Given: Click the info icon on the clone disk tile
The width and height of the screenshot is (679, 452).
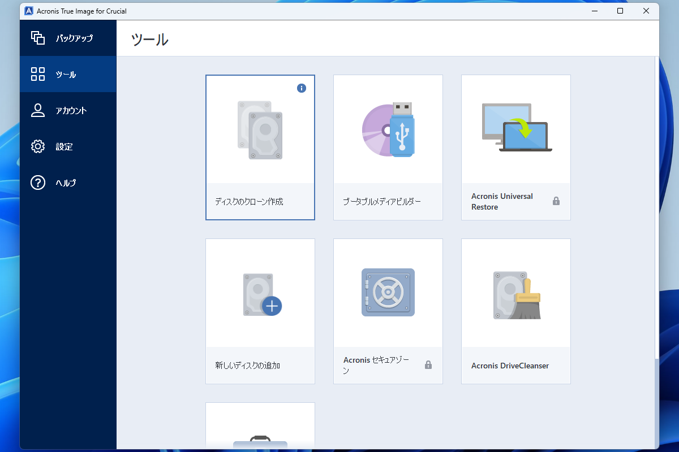Looking at the screenshot, I should pos(302,88).
